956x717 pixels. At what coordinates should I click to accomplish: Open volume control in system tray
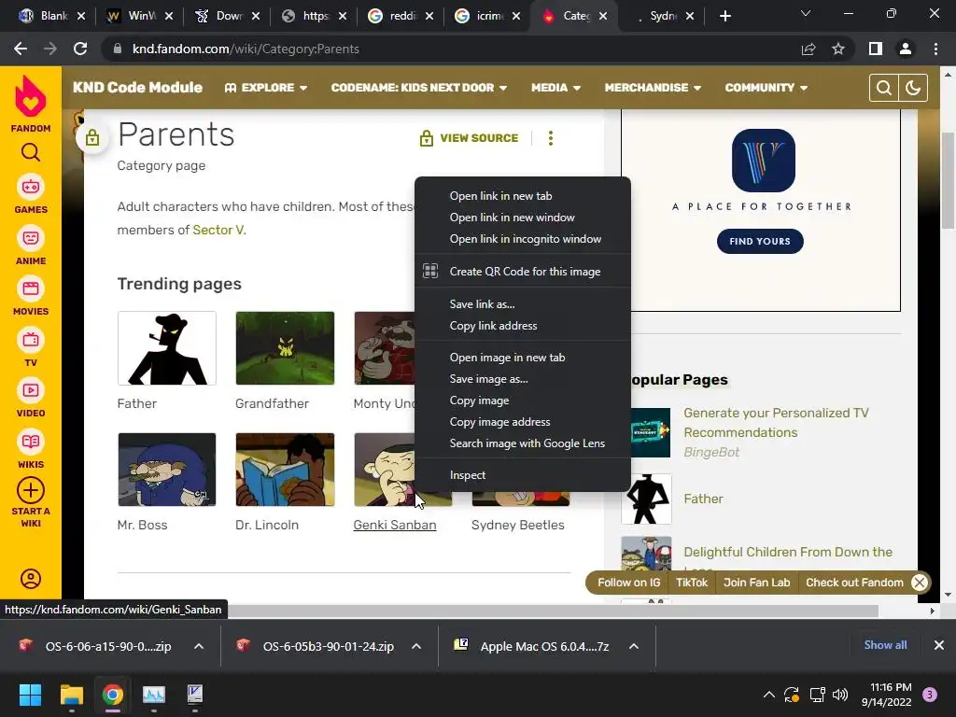(x=840, y=695)
